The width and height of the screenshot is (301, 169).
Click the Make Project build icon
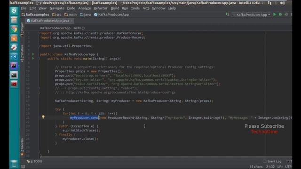(228, 15)
